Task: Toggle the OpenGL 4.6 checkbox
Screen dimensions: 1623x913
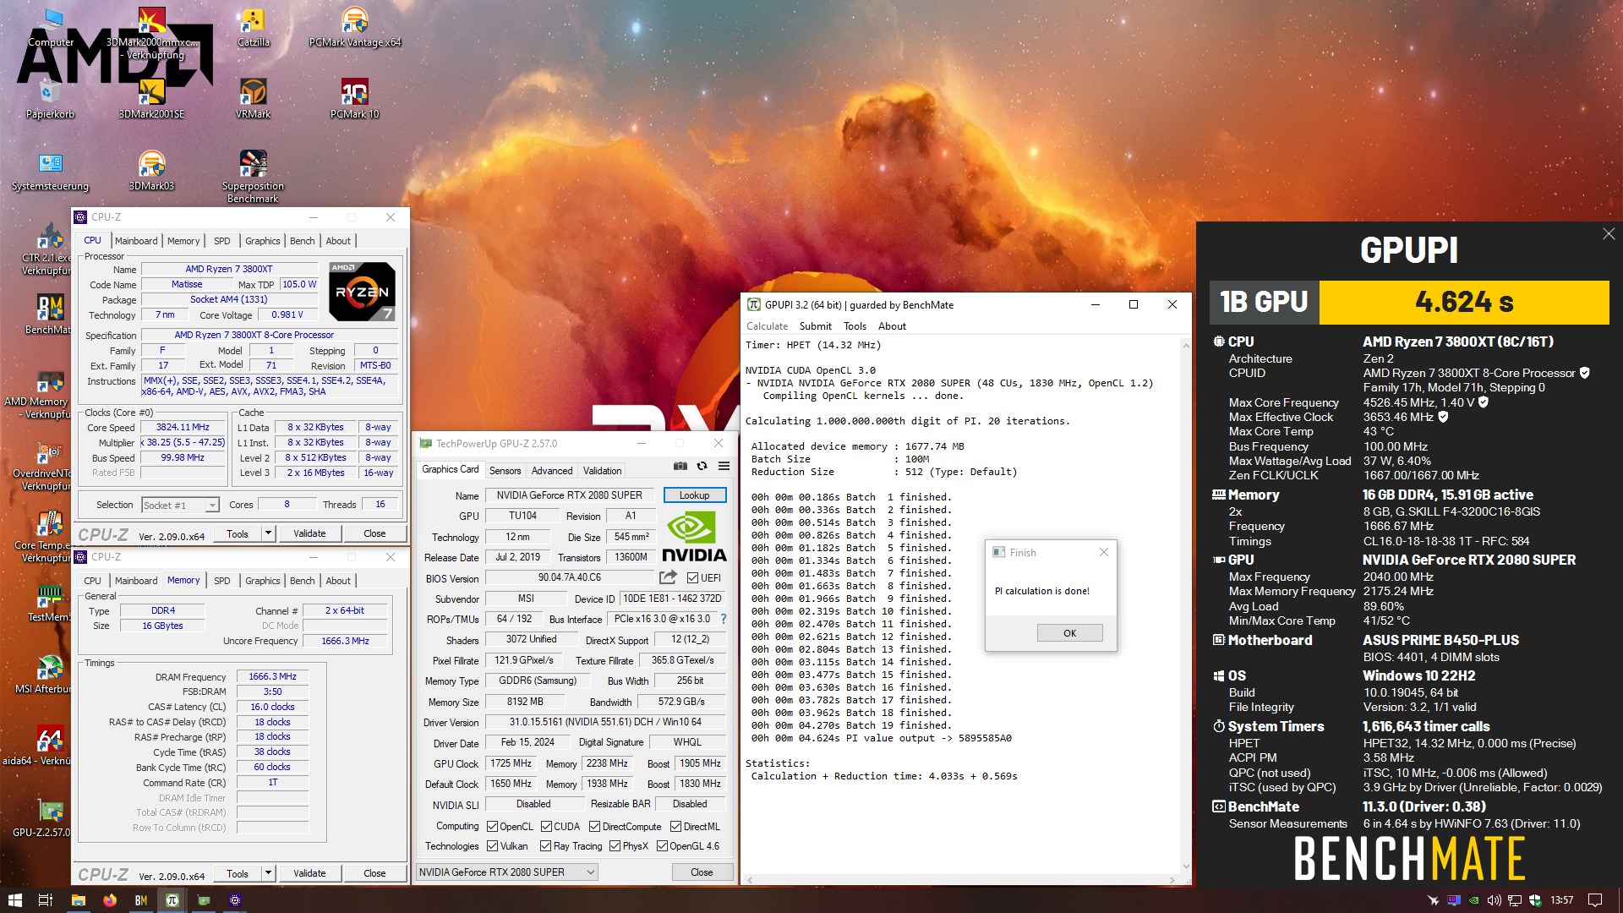Action: (662, 846)
